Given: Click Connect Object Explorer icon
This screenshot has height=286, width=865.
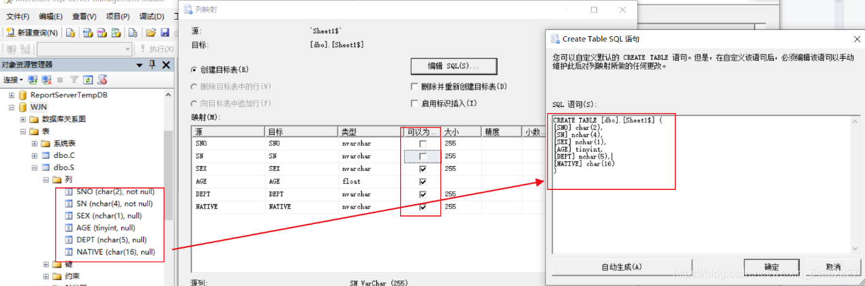Looking at the screenshot, I should coord(32,80).
